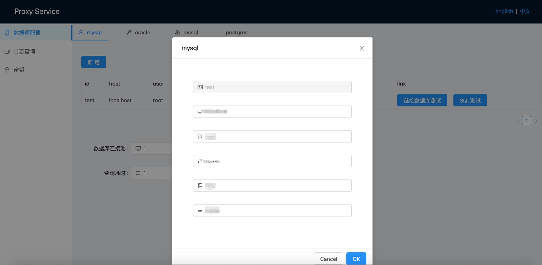Click the list icon in 查询耗时 field
The height and width of the screenshot is (265, 542).
[x=138, y=173]
